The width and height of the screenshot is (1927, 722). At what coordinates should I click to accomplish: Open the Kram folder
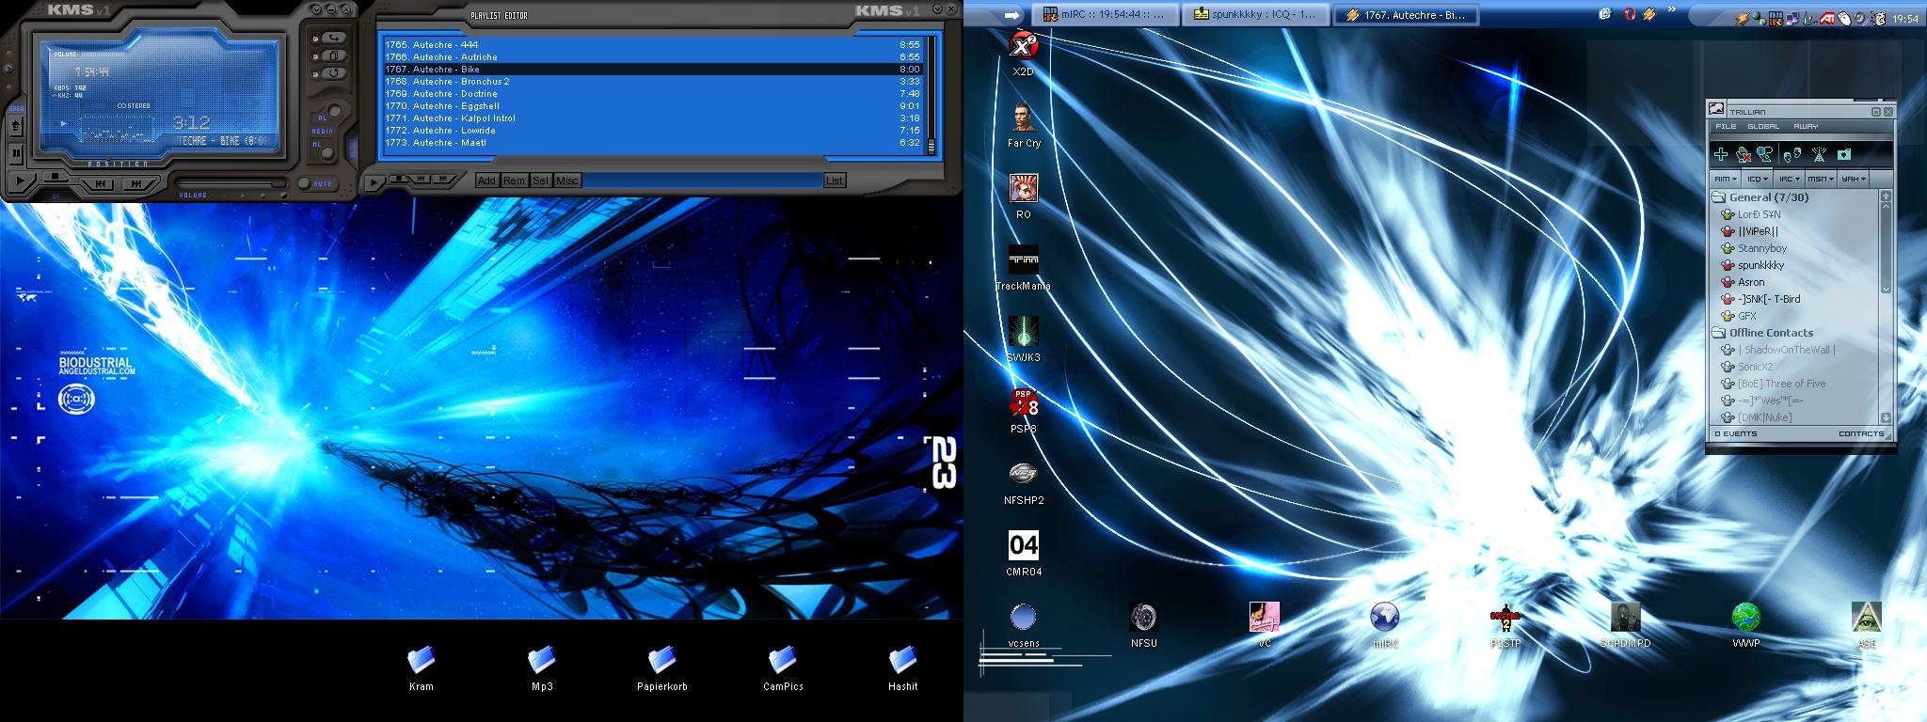(421, 668)
